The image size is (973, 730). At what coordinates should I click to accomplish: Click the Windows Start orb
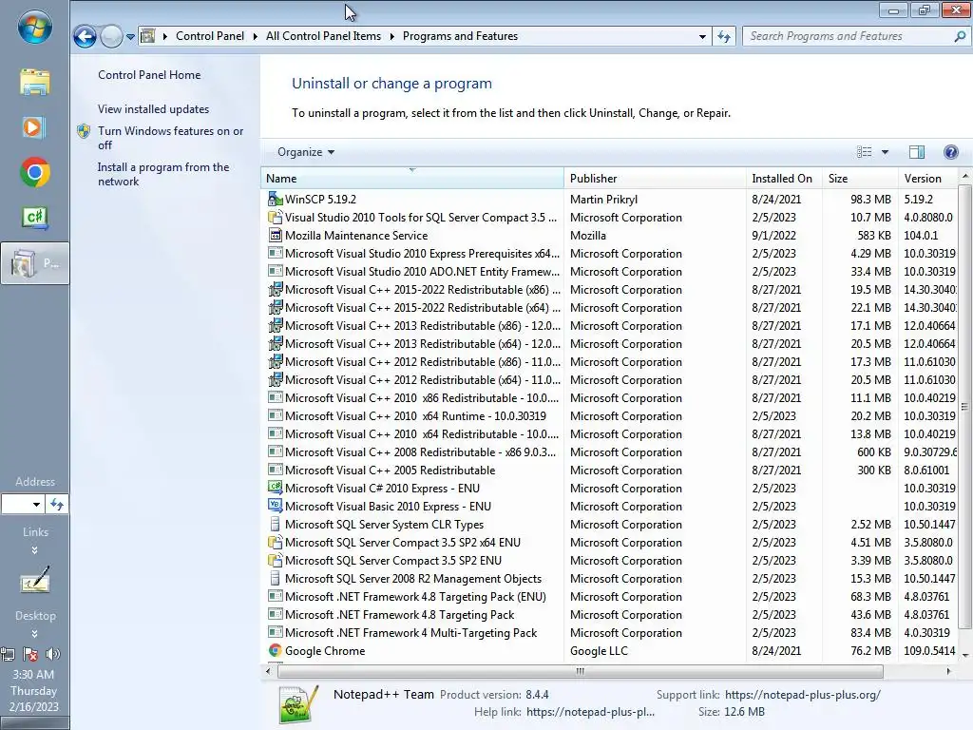tap(34, 28)
